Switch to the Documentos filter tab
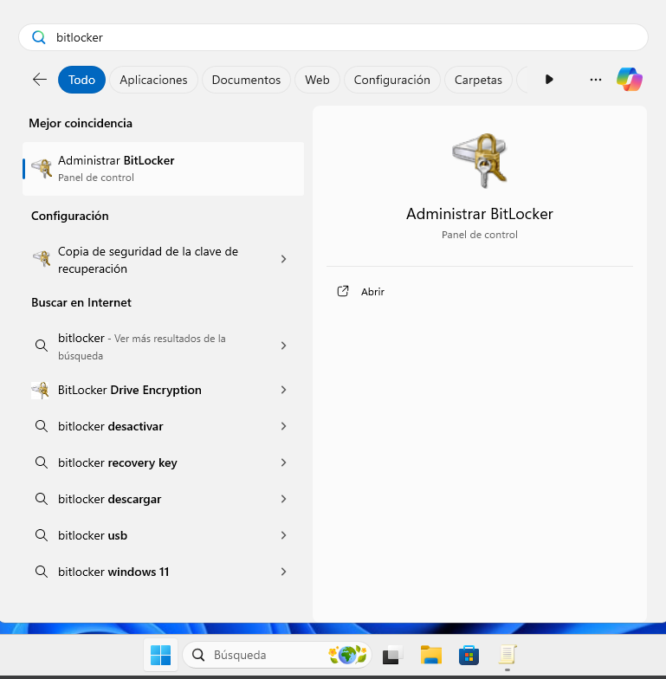The image size is (666, 679). [246, 80]
